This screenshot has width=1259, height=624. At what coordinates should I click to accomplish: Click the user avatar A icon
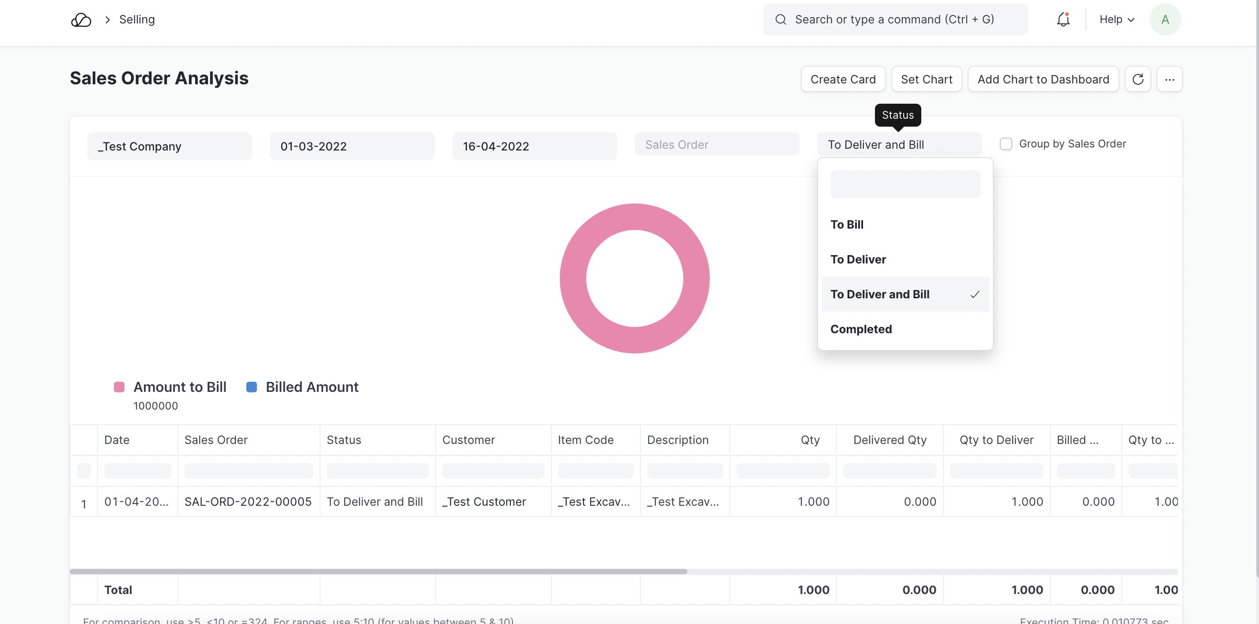(1165, 19)
